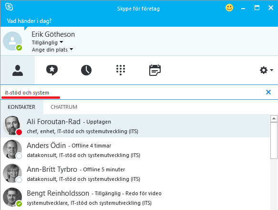278x210 pixels.
Task: Open the dial pad icon
Action: 121,70
